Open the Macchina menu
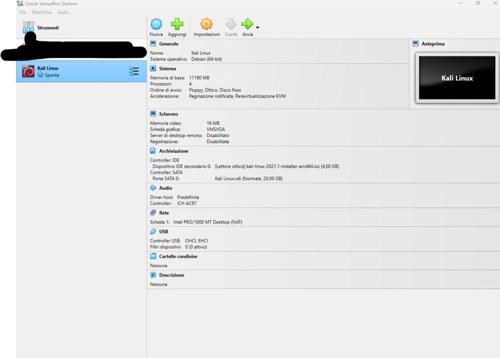Screen dimensions: 500x358 [42, 12]
